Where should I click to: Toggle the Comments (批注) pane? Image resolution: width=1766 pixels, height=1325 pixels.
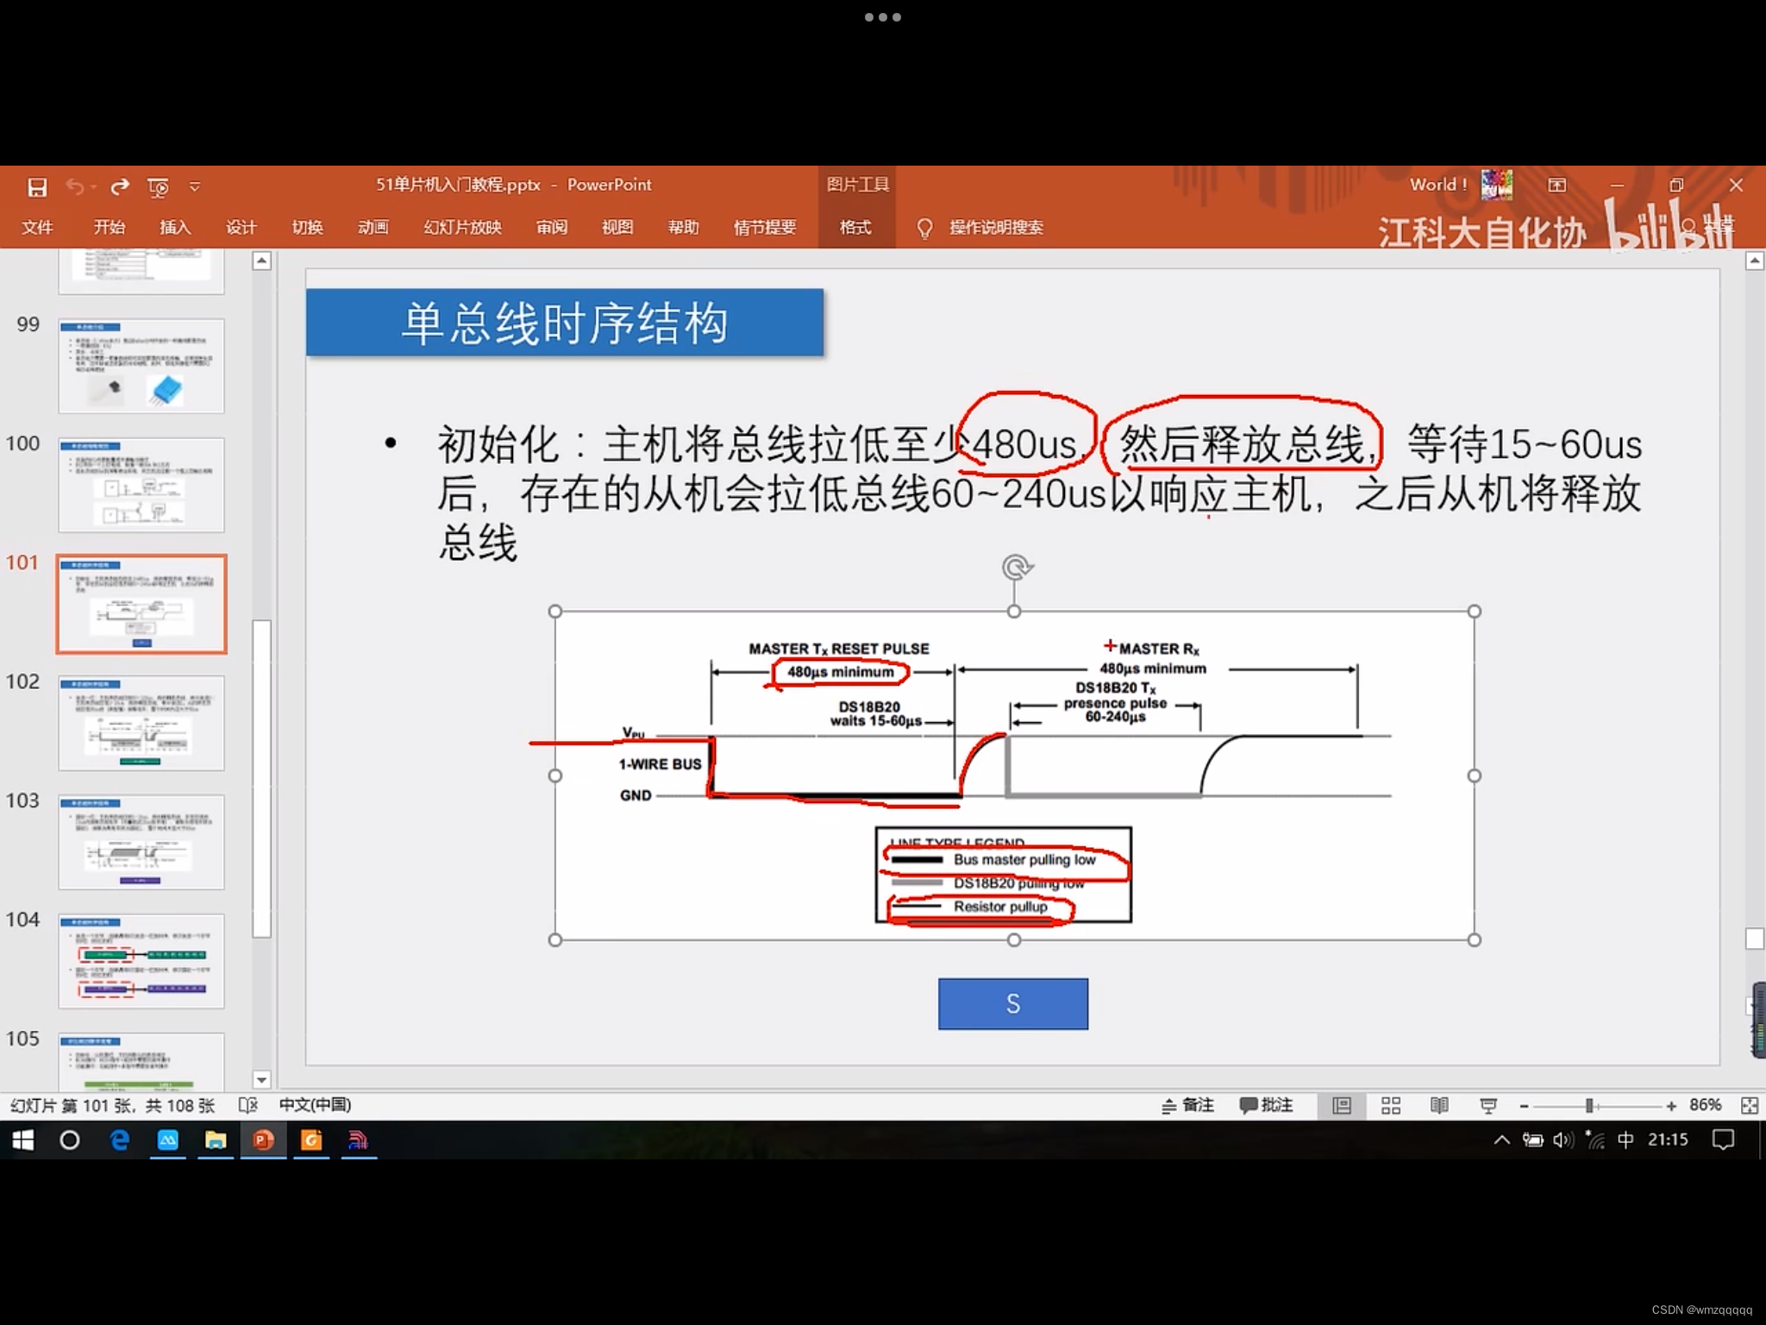(1266, 1105)
